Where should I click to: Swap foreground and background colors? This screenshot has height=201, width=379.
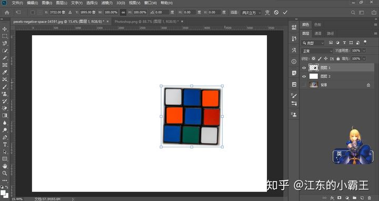coord(7,187)
